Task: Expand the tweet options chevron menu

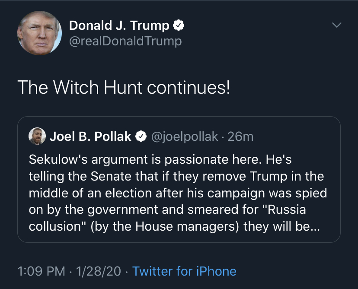Action: 336,25
